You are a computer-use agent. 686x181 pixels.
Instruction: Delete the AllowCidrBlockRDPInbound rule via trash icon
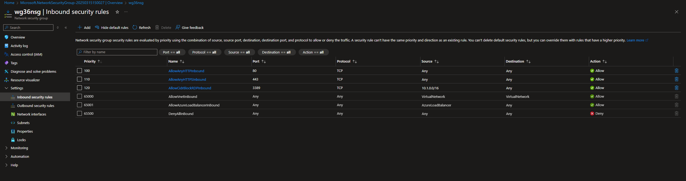676,88
